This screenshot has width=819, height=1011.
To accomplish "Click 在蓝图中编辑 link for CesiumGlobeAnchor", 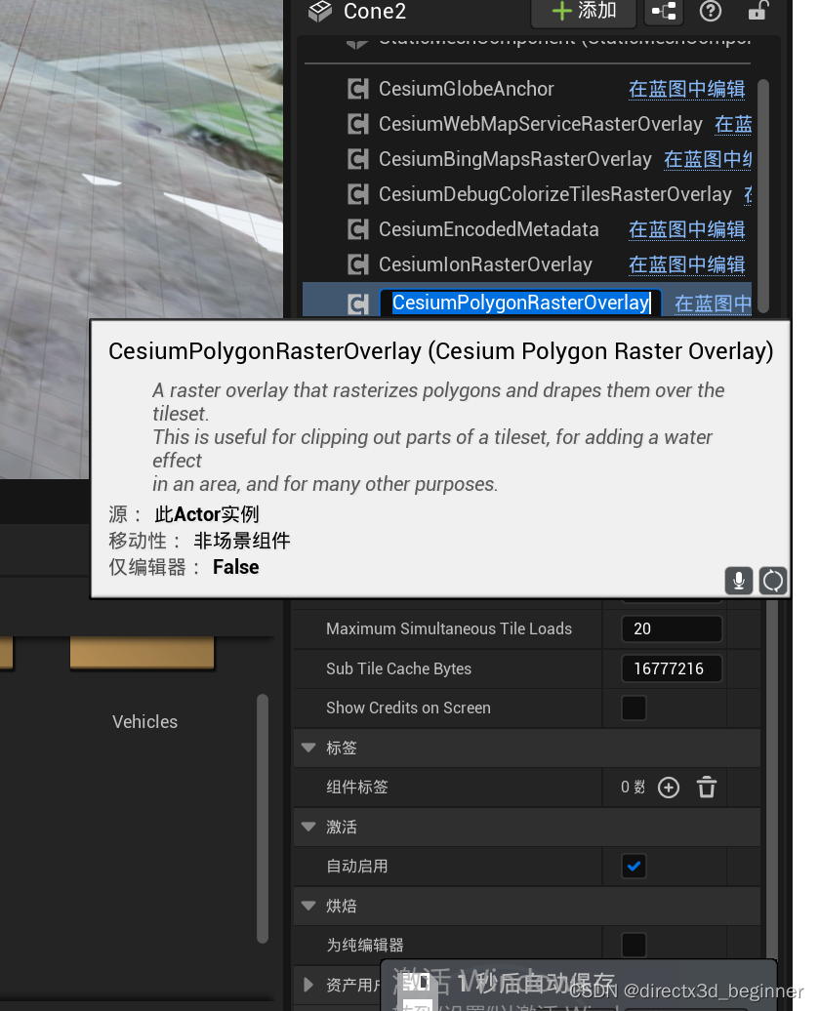I will (687, 89).
